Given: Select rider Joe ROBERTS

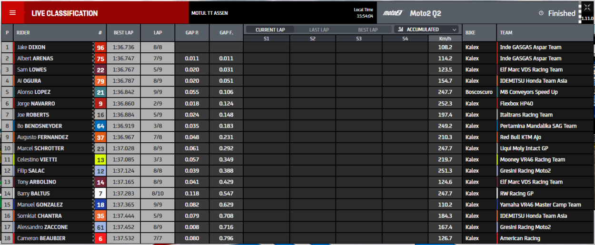Looking at the screenshot, I should tap(33, 115).
